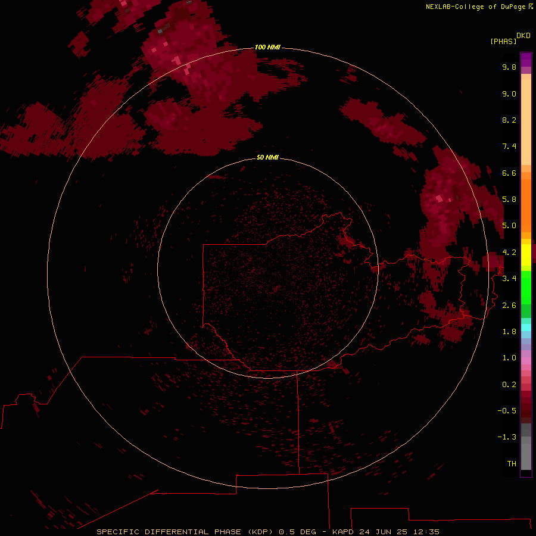Pick the bright green segment of color scale

526,287
